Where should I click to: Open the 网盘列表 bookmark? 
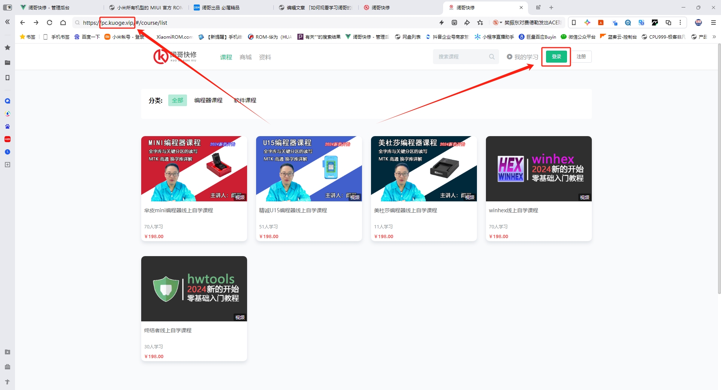pyautogui.click(x=408, y=37)
